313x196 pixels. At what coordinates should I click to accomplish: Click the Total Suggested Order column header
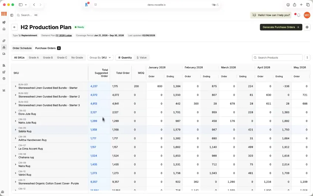tap(99, 73)
